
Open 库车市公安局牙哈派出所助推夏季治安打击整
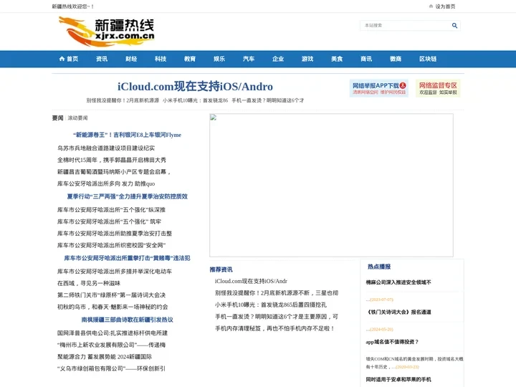[x=115, y=234]
